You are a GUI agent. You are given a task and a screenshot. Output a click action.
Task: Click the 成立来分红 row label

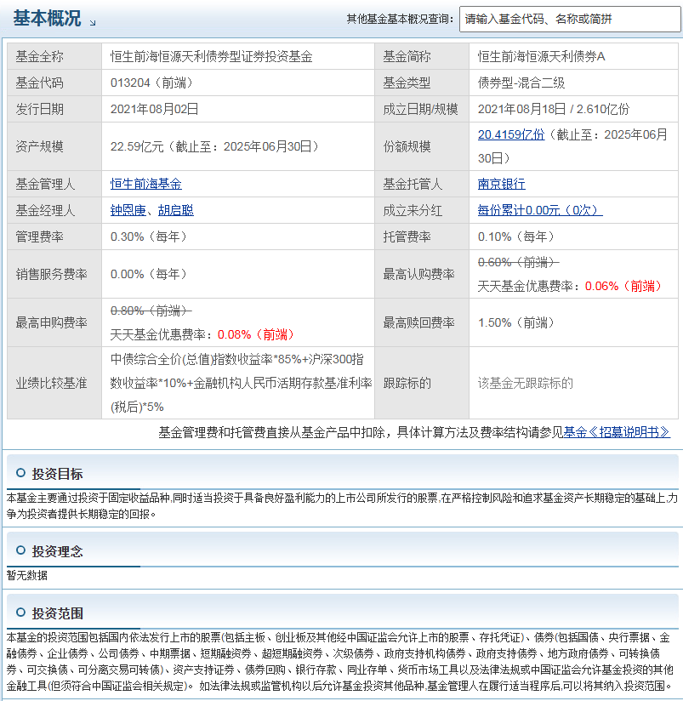(413, 210)
